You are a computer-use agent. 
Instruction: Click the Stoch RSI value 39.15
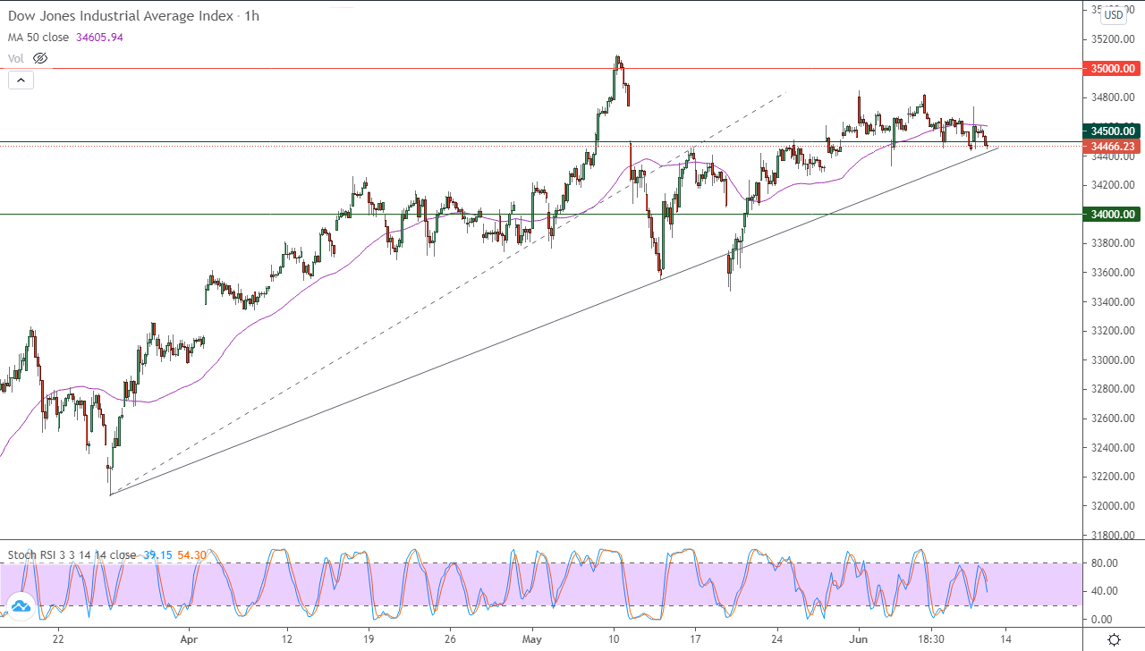pos(156,554)
